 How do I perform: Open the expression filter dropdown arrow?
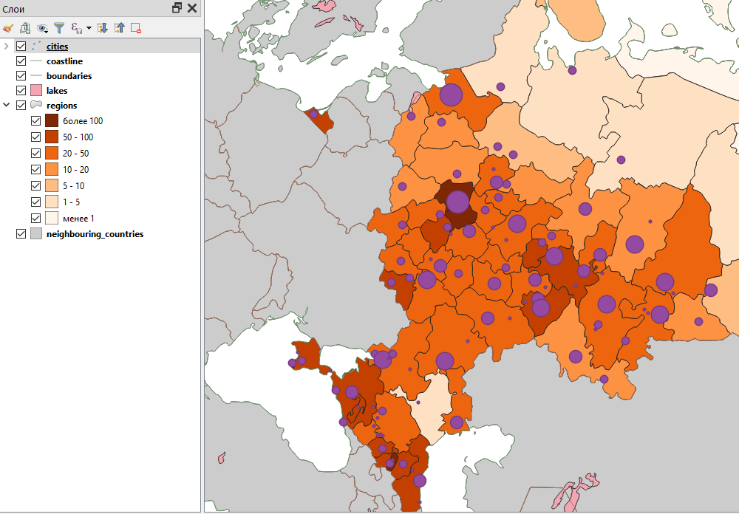pos(89,28)
